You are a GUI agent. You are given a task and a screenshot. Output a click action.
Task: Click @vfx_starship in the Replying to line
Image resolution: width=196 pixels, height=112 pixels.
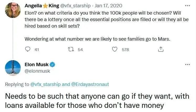pos(46,84)
